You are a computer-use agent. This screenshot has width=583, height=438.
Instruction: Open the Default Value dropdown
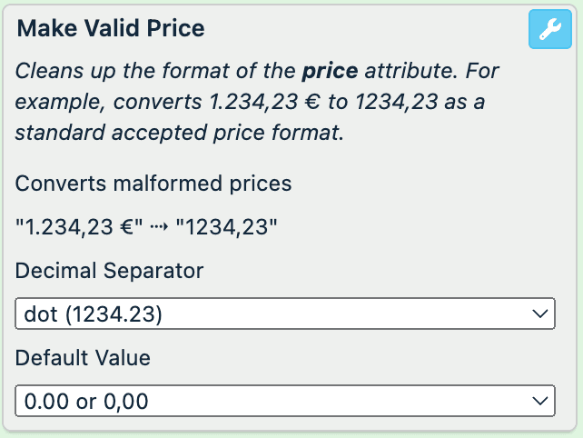(283, 400)
